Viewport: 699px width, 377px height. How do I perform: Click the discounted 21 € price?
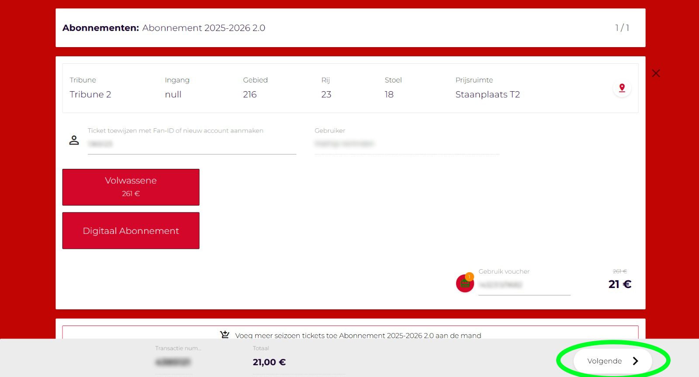[x=619, y=284]
